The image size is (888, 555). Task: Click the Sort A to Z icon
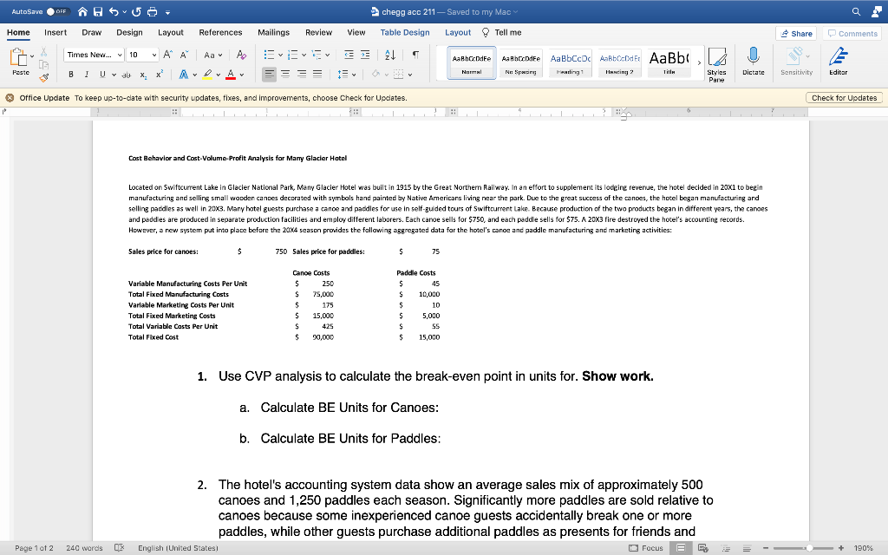(x=390, y=55)
